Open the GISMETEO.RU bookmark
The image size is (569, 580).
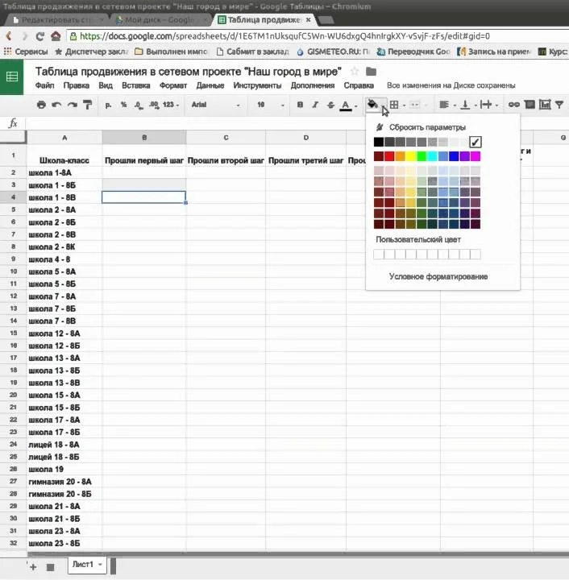tap(333, 52)
